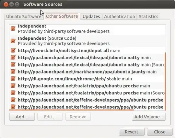Disable the liveusb.info multisystem depot checkbox
Screen dimensions: 175x138
click(x=13, y=51)
